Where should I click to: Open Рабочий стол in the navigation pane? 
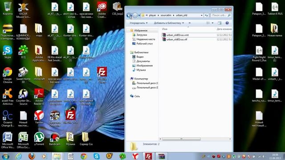click(144, 44)
